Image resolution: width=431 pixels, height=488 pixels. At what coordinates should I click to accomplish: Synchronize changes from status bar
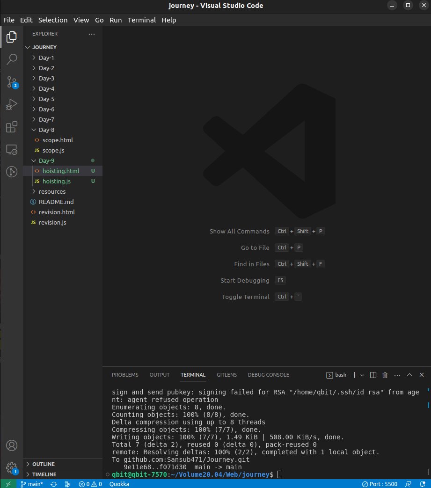coord(54,484)
